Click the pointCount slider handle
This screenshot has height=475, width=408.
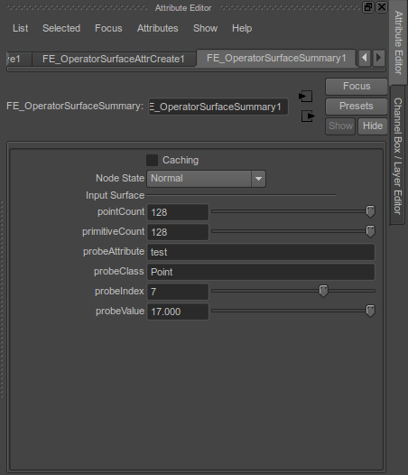[x=370, y=211]
